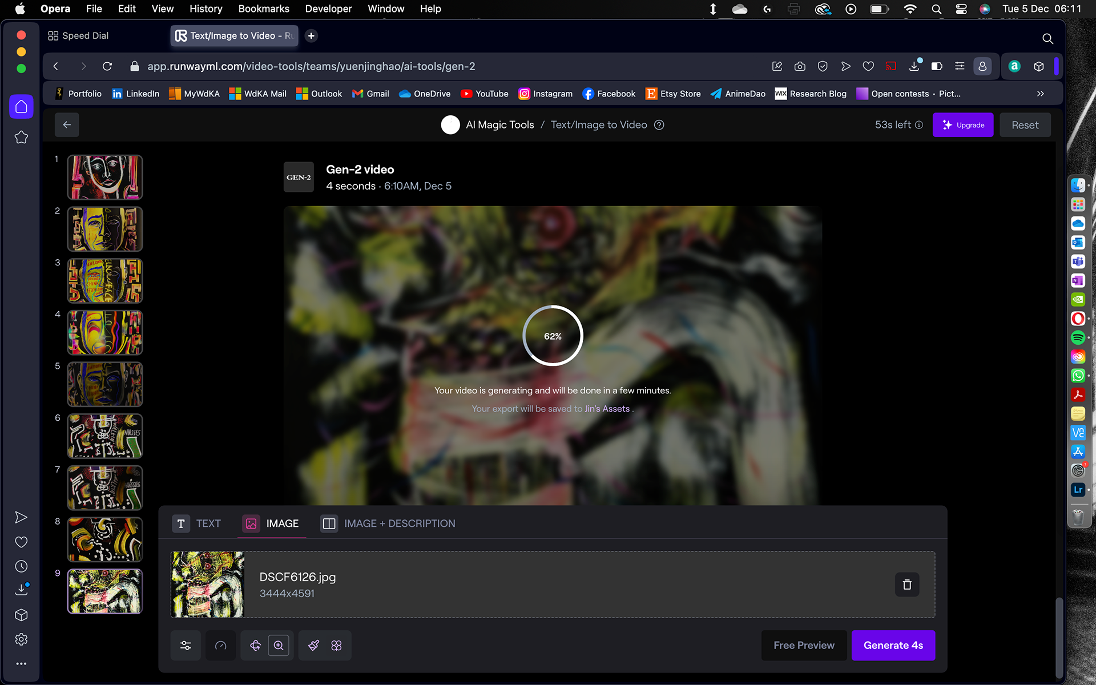Reload the page in Opera
The width and height of the screenshot is (1096, 685).
click(107, 67)
